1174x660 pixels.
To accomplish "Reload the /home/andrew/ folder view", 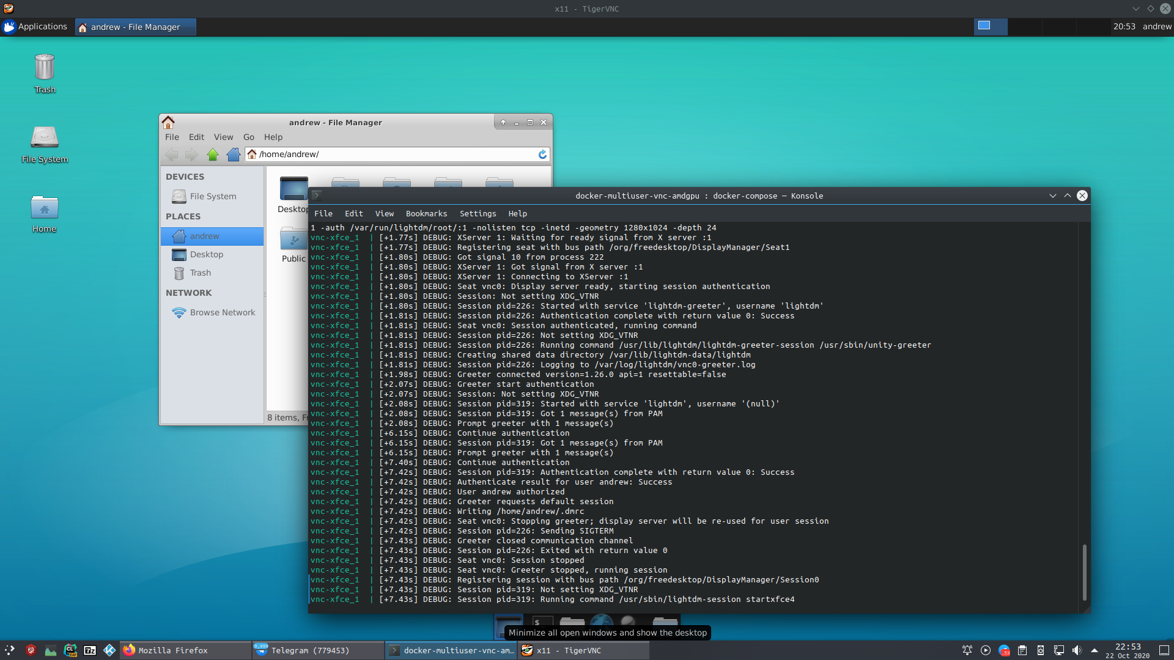I will click(x=542, y=155).
